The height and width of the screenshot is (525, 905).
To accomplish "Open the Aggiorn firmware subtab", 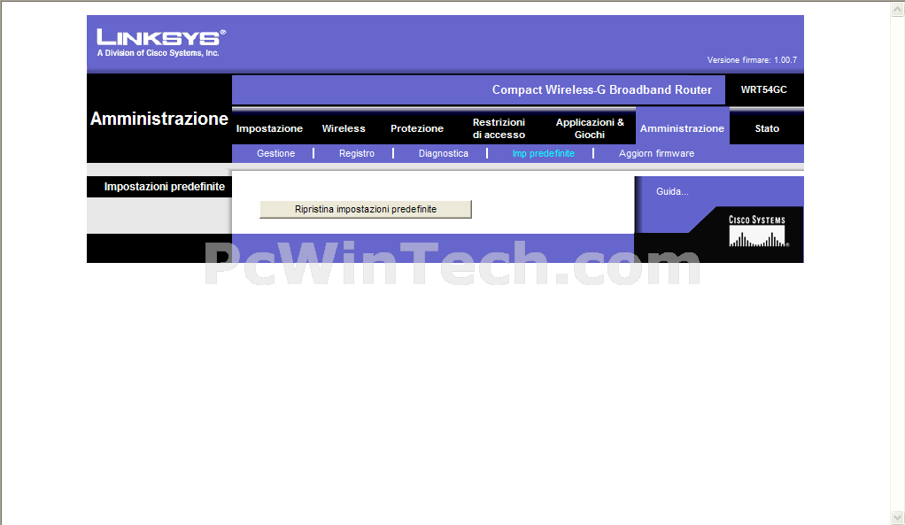I will coord(657,153).
